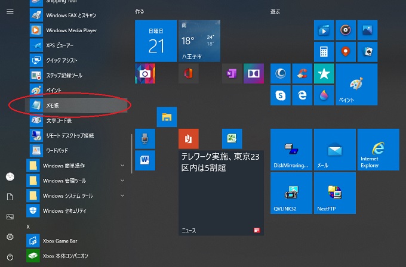Open メモ帳 (Notepad) app
The height and width of the screenshot is (267, 406).
coord(76,105)
